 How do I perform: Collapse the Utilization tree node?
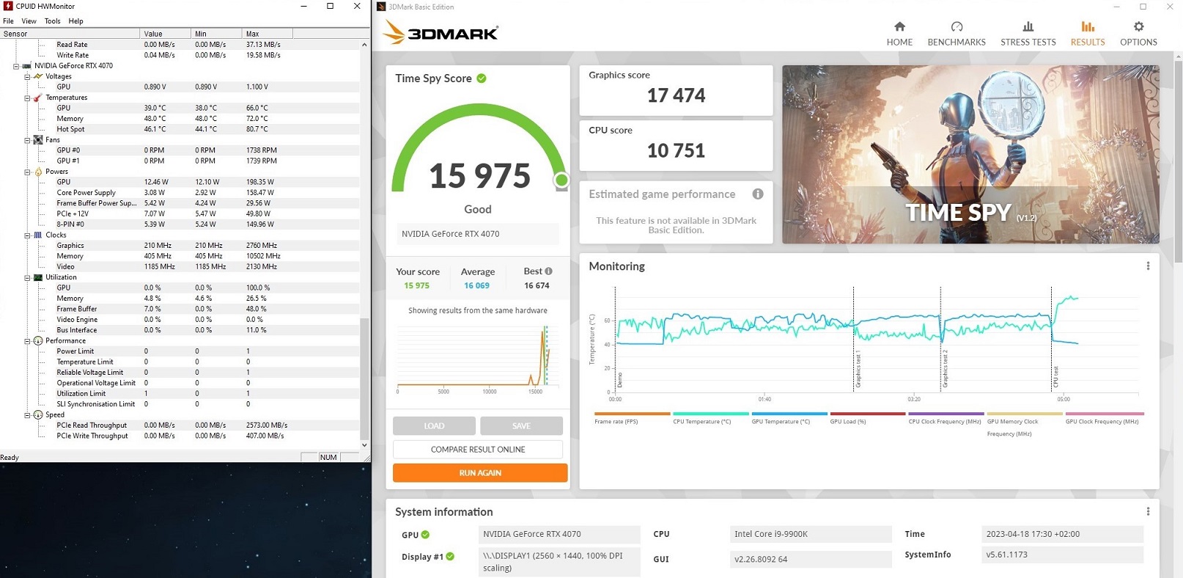(27, 277)
